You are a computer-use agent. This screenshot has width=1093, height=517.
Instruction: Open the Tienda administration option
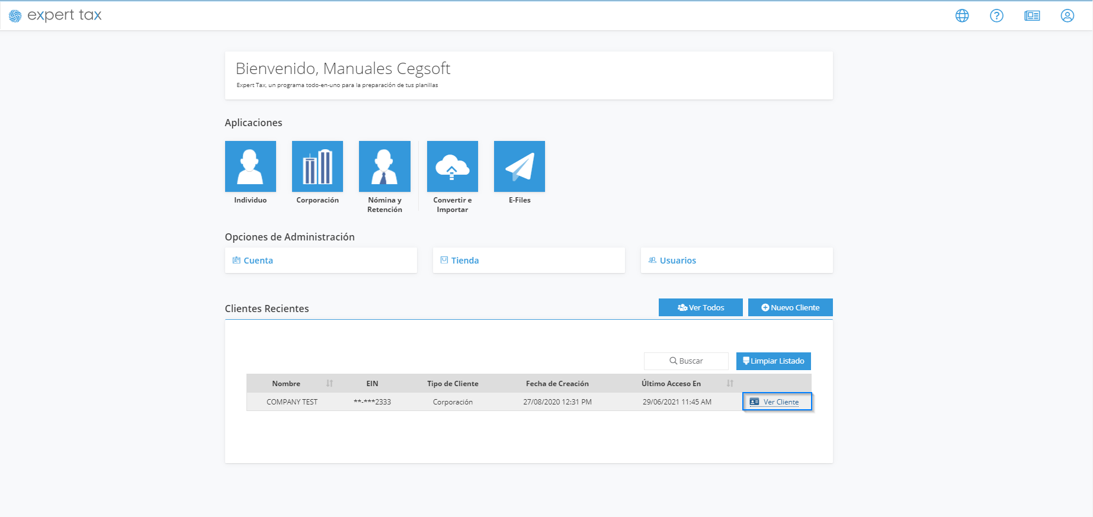pyautogui.click(x=529, y=261)
